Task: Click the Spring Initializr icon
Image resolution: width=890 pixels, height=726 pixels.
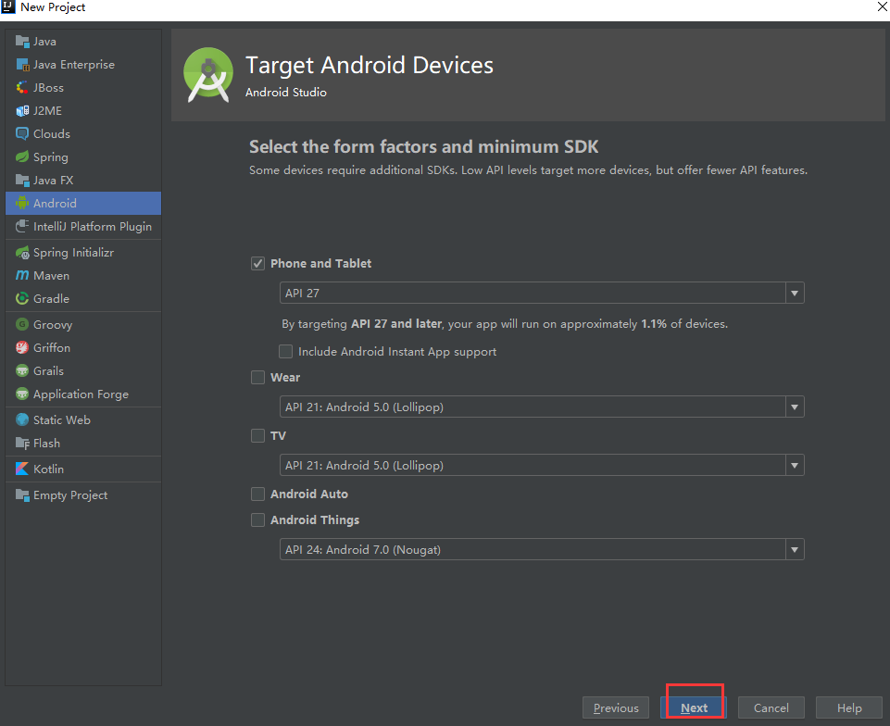Action: click(x=22, y=253)
